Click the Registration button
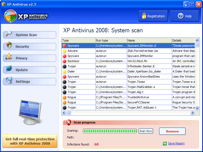203x152 pixels. coord(153,16)
